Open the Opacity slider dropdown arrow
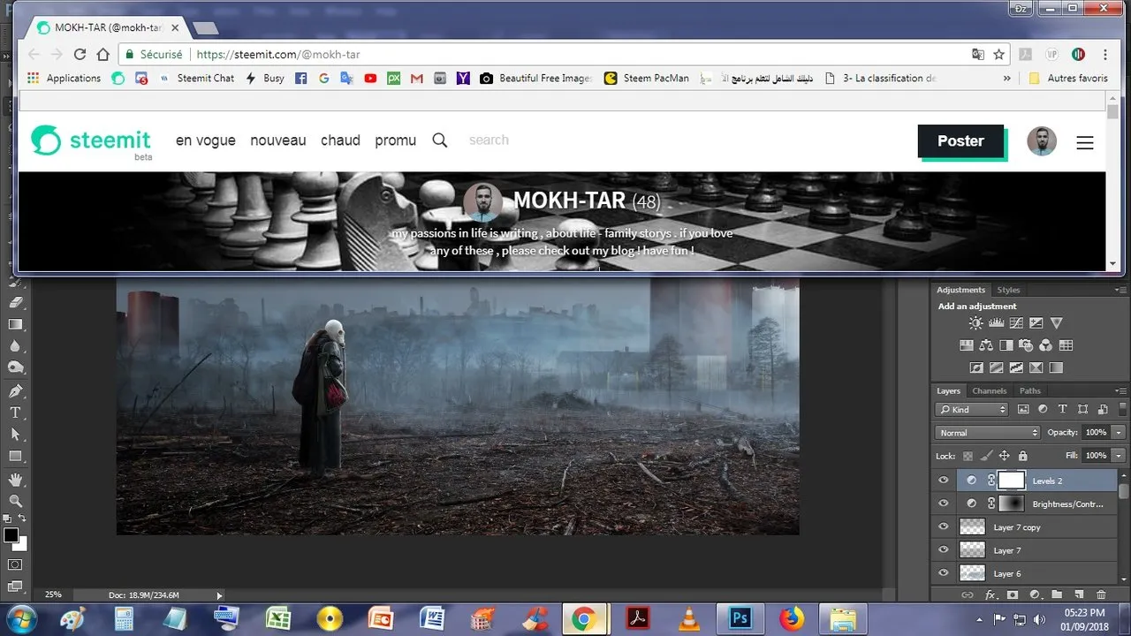The width and height of the screenshot is (1131, 636). tap(1118, 433)
